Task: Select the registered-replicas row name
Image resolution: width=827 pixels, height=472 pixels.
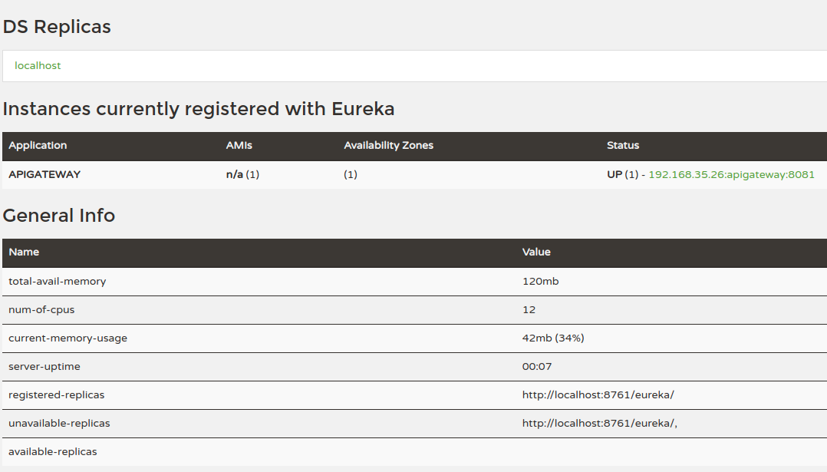Action: click(57, 395)
